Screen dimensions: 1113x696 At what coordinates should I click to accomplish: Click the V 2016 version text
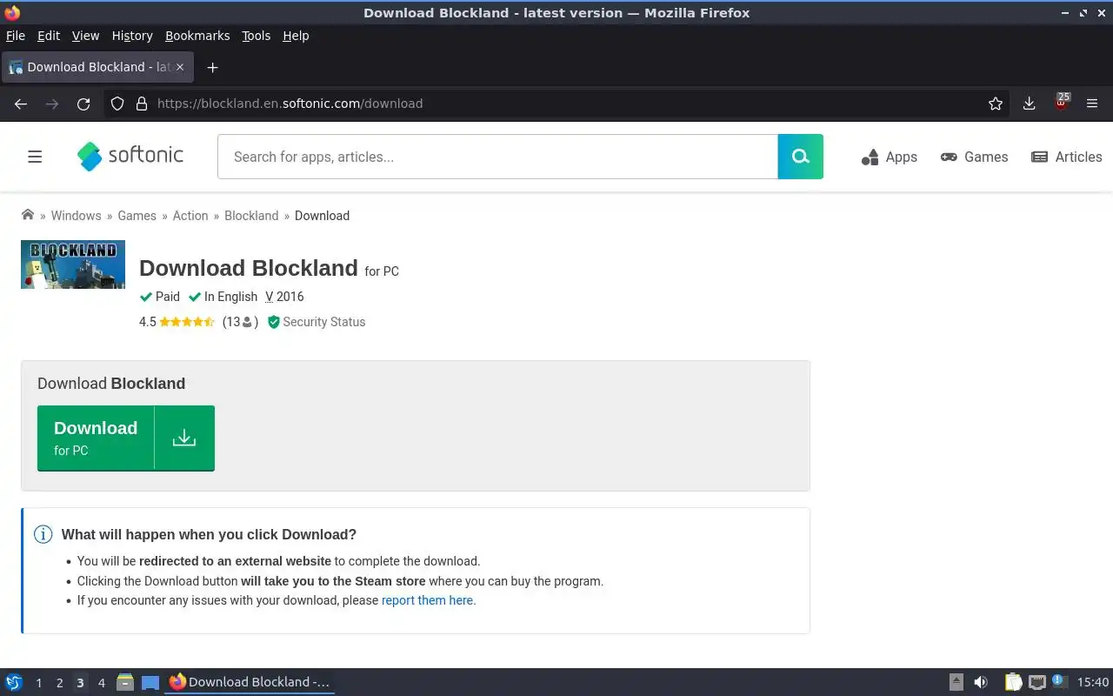[x=284, y=297]
